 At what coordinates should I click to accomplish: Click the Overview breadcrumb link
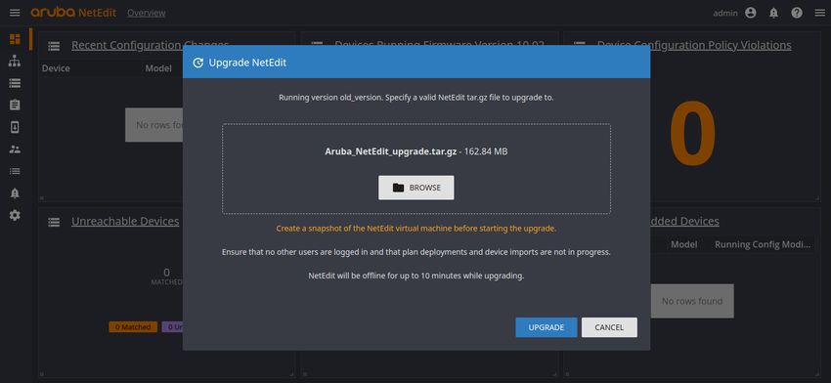coord(147,13)
